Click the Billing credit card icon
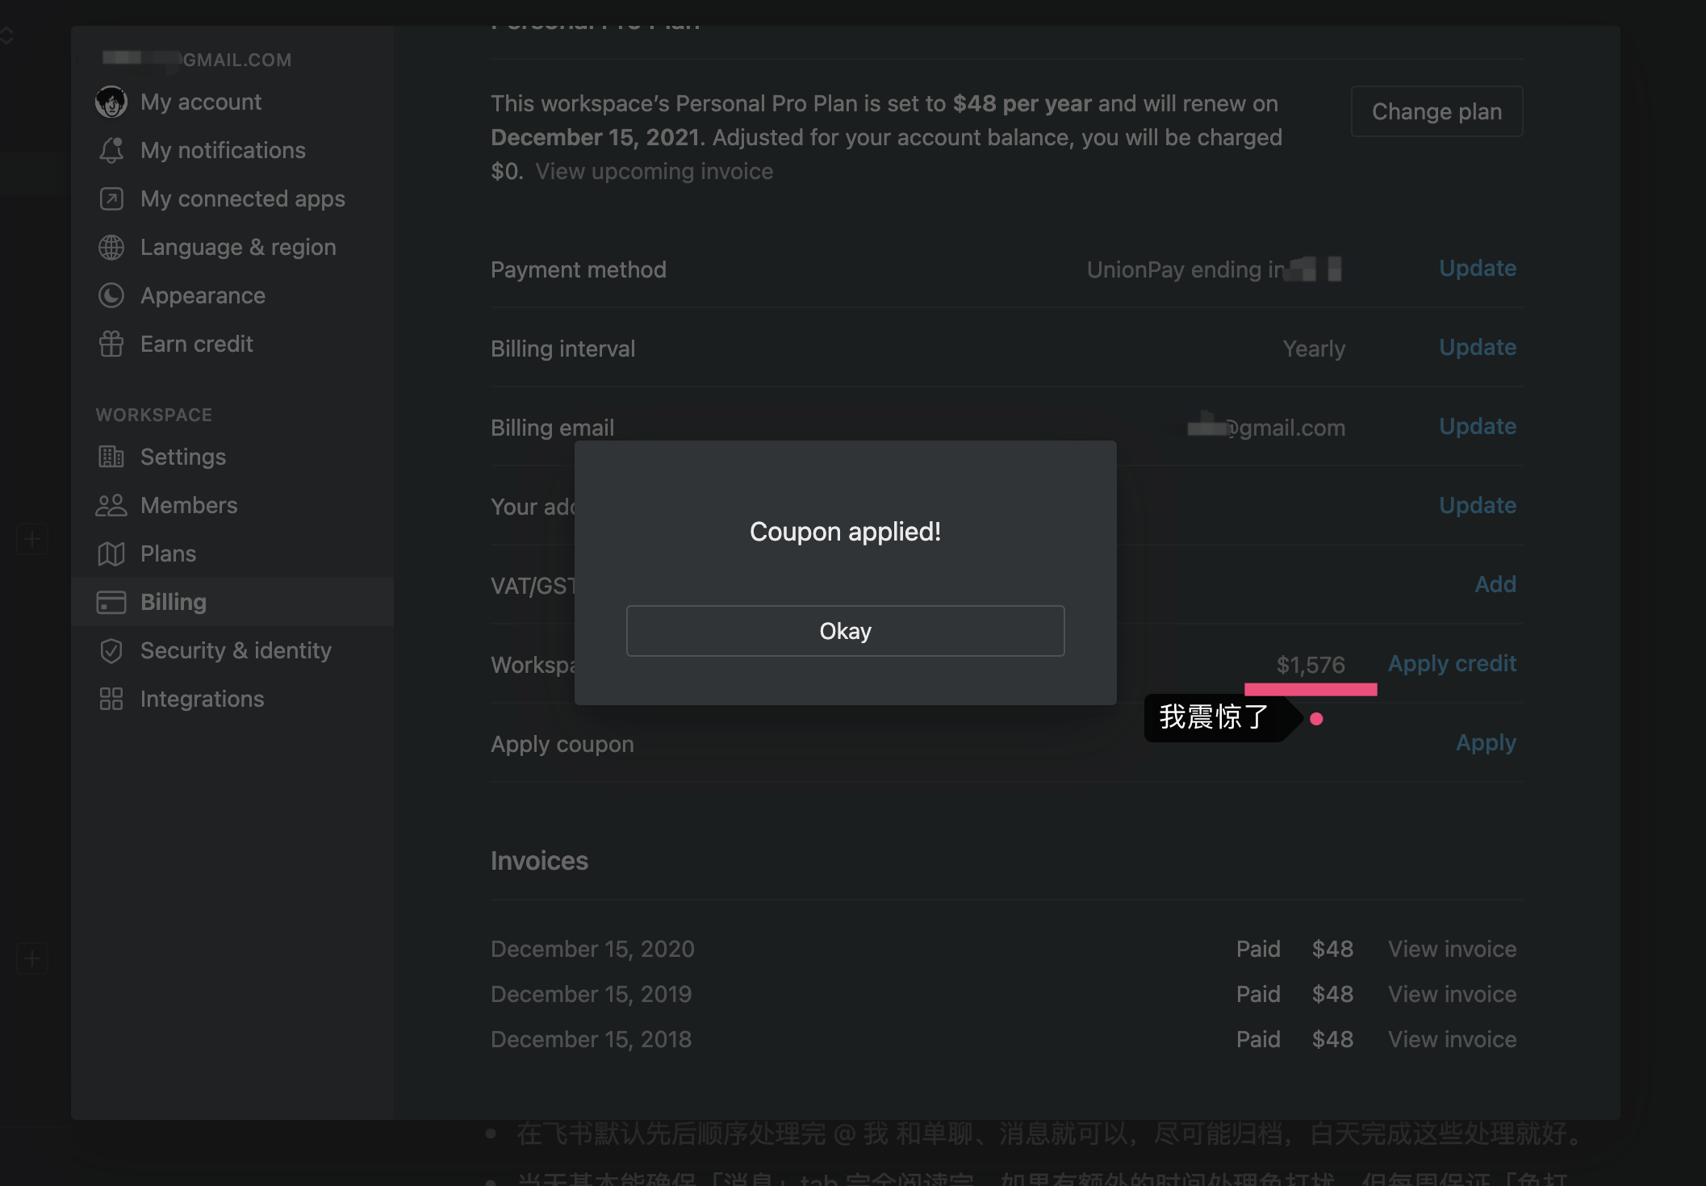 coord(111,603)
